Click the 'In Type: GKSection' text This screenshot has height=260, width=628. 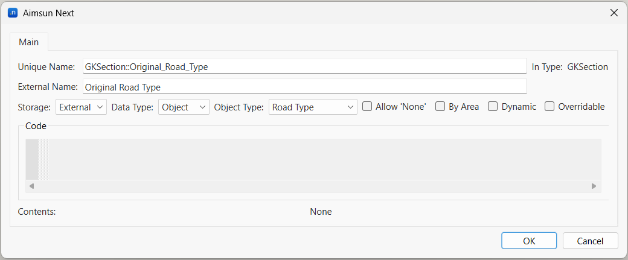click(x=570, y=67)
